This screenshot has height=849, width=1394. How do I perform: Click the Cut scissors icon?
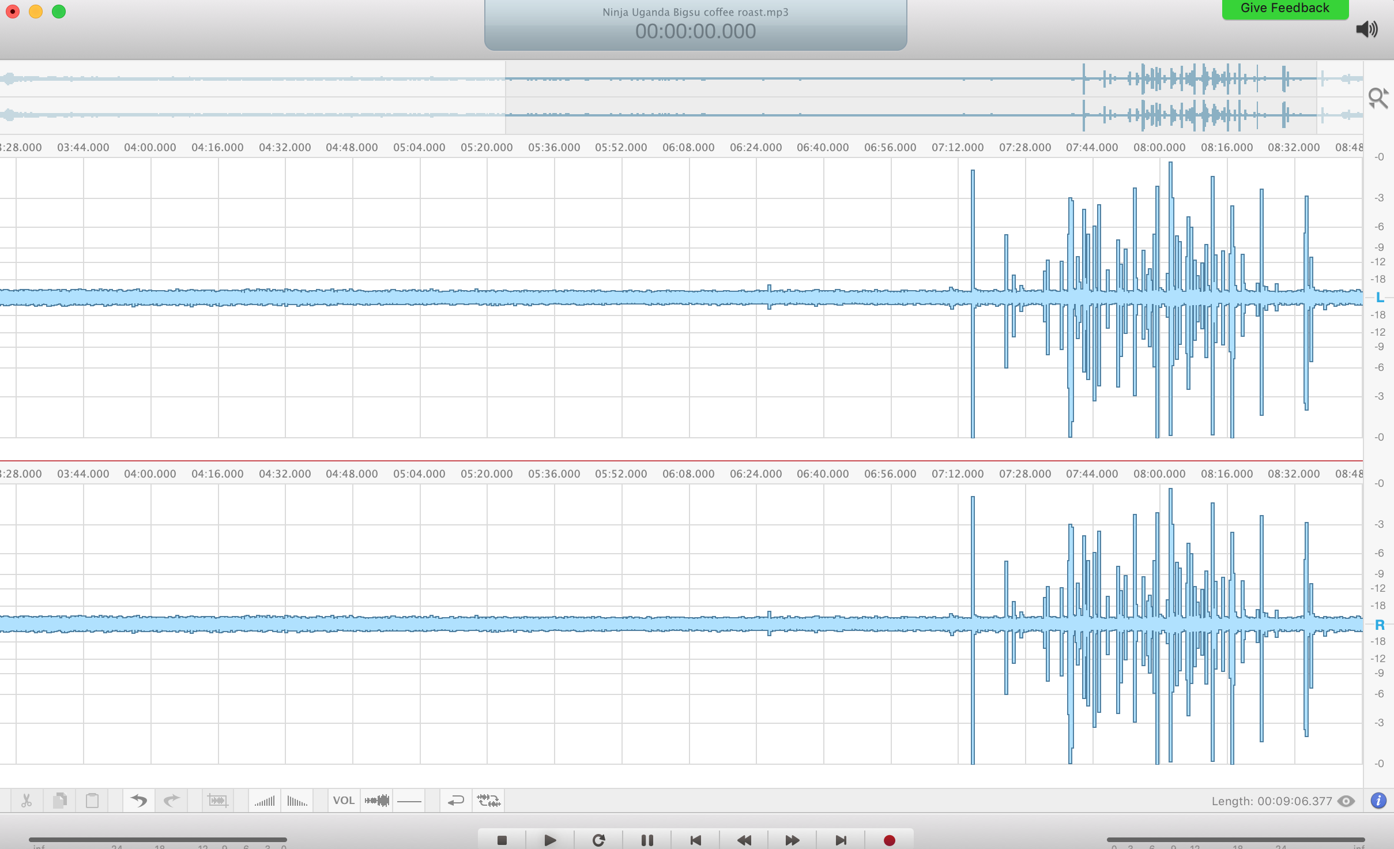pyautogui.click(x=27, y=801)
